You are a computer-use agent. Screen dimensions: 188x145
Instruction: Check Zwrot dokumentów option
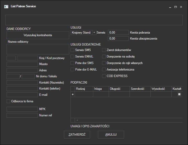point(104,50)
